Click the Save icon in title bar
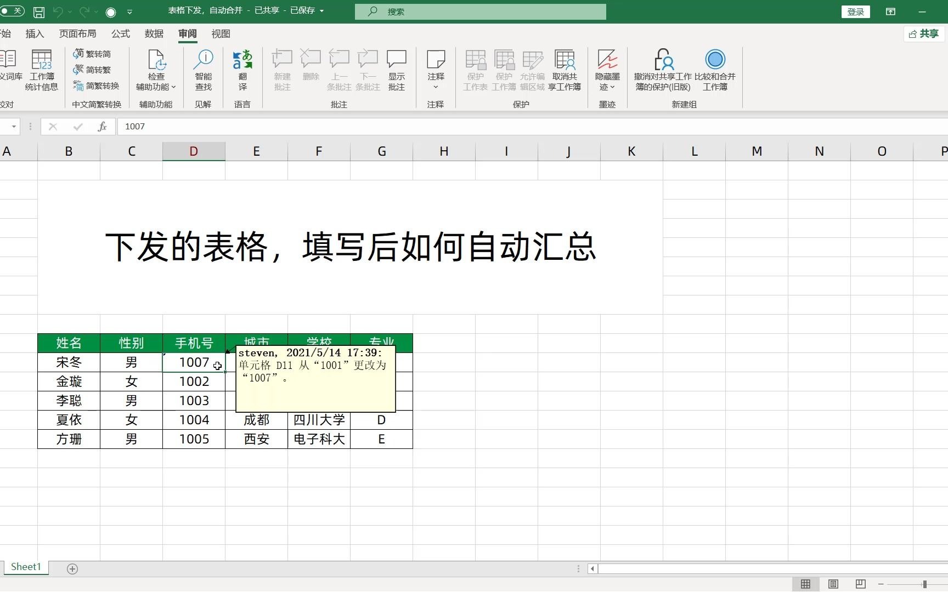The height and width of the screenshot is (592, 948). click(39, 12)
